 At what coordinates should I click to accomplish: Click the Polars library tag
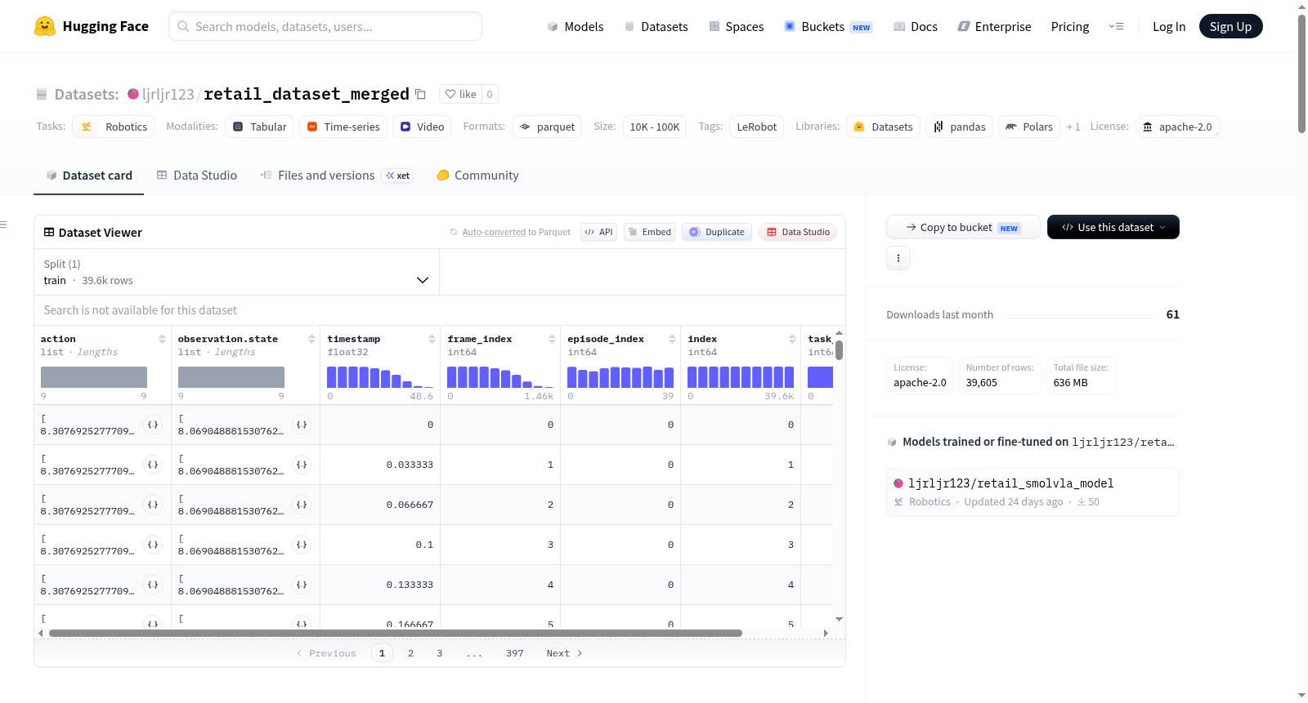[1029, 127]
